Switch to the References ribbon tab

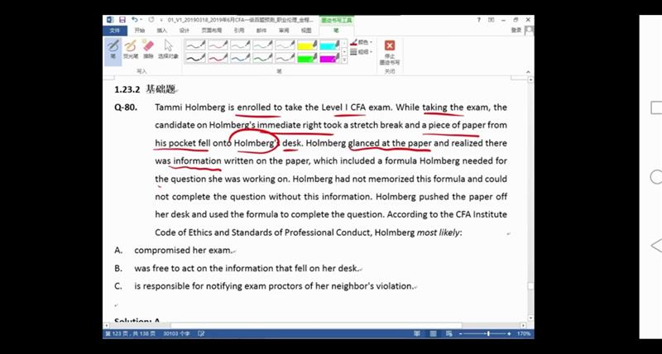[x=239, y=31]
